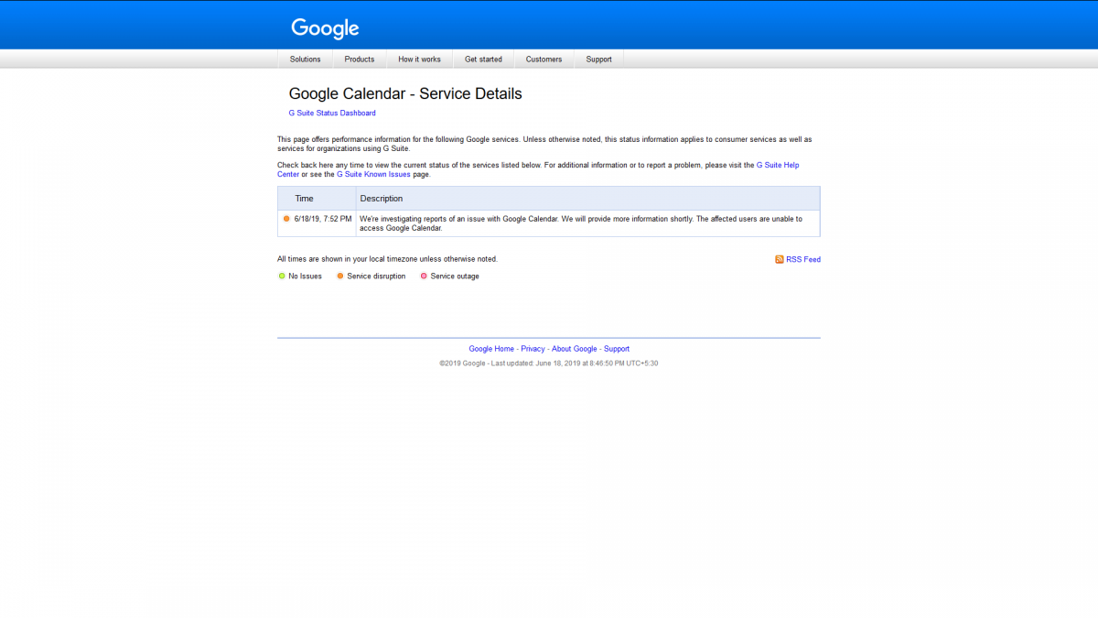1098x618 pixels.
Task: Open the Customers navigation item
Action: [x=544, y=60]
